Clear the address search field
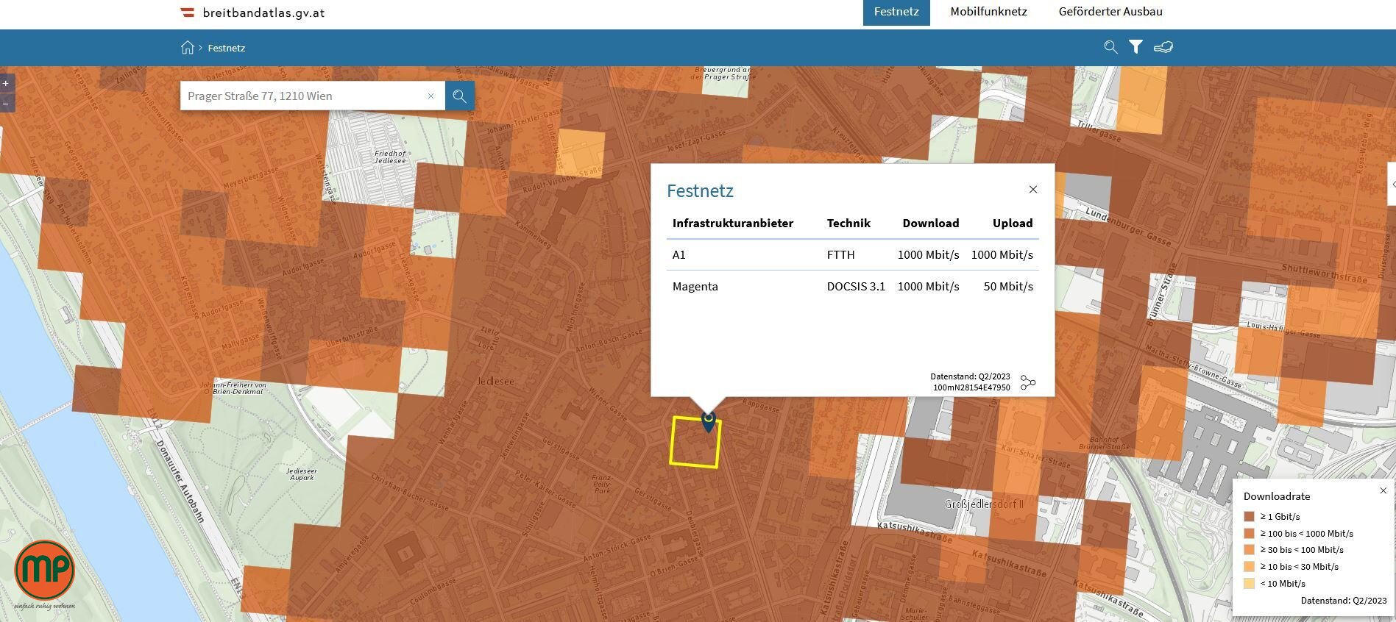This screenshot has height=622, width=1396. point(431,96)
